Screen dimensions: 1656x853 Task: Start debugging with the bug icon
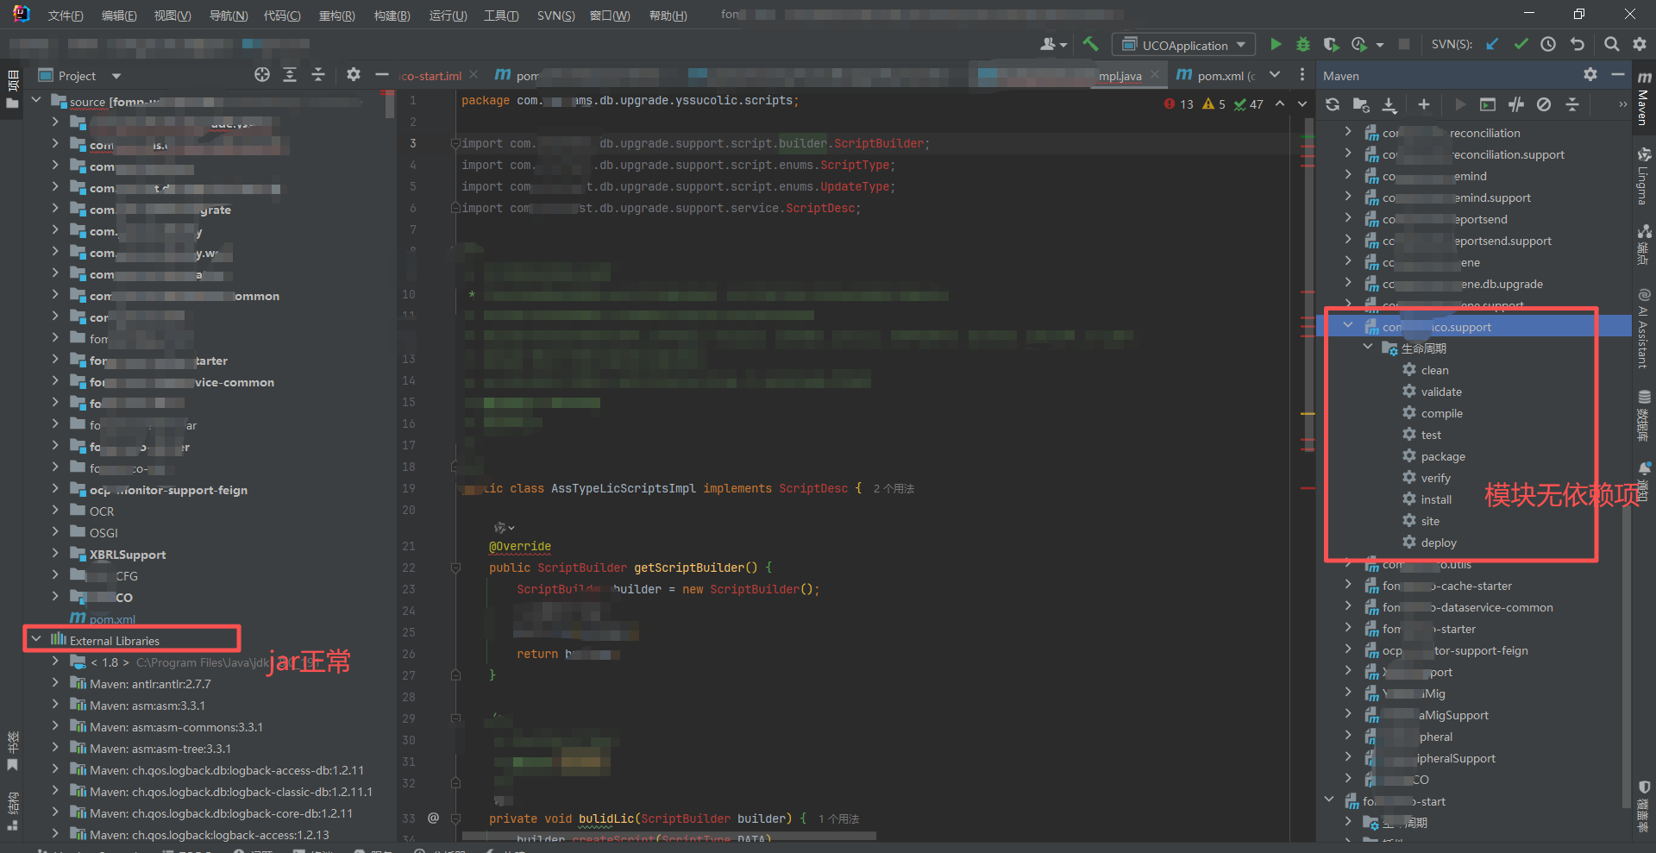pos(1303,44)
